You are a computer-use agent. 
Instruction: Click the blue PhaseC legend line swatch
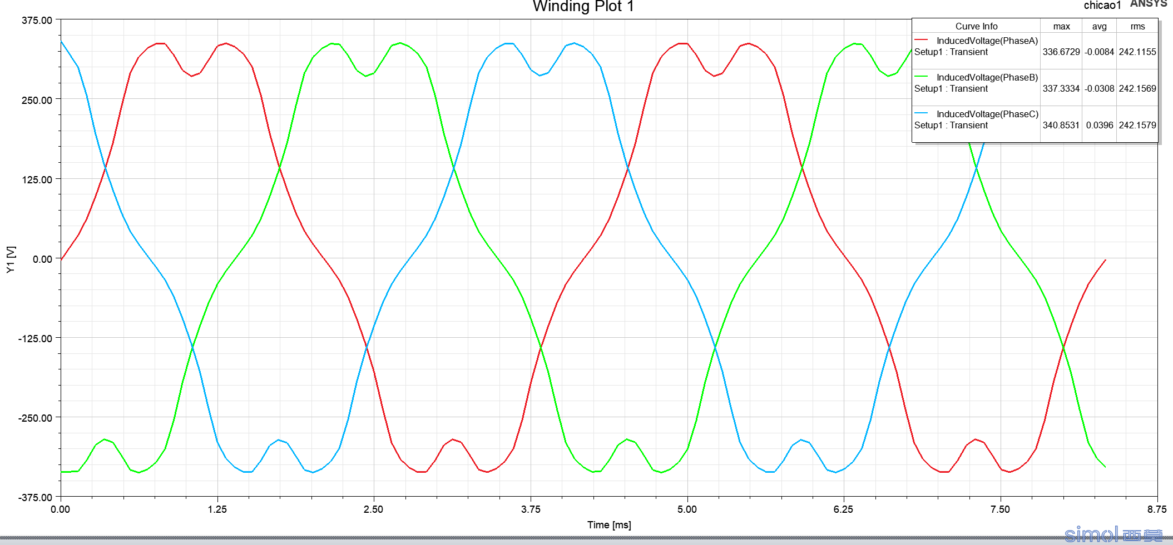click(921, 113)
